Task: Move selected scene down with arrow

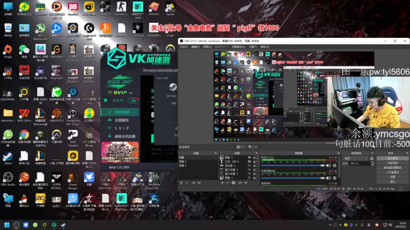Action: click(x=199, y=183)
